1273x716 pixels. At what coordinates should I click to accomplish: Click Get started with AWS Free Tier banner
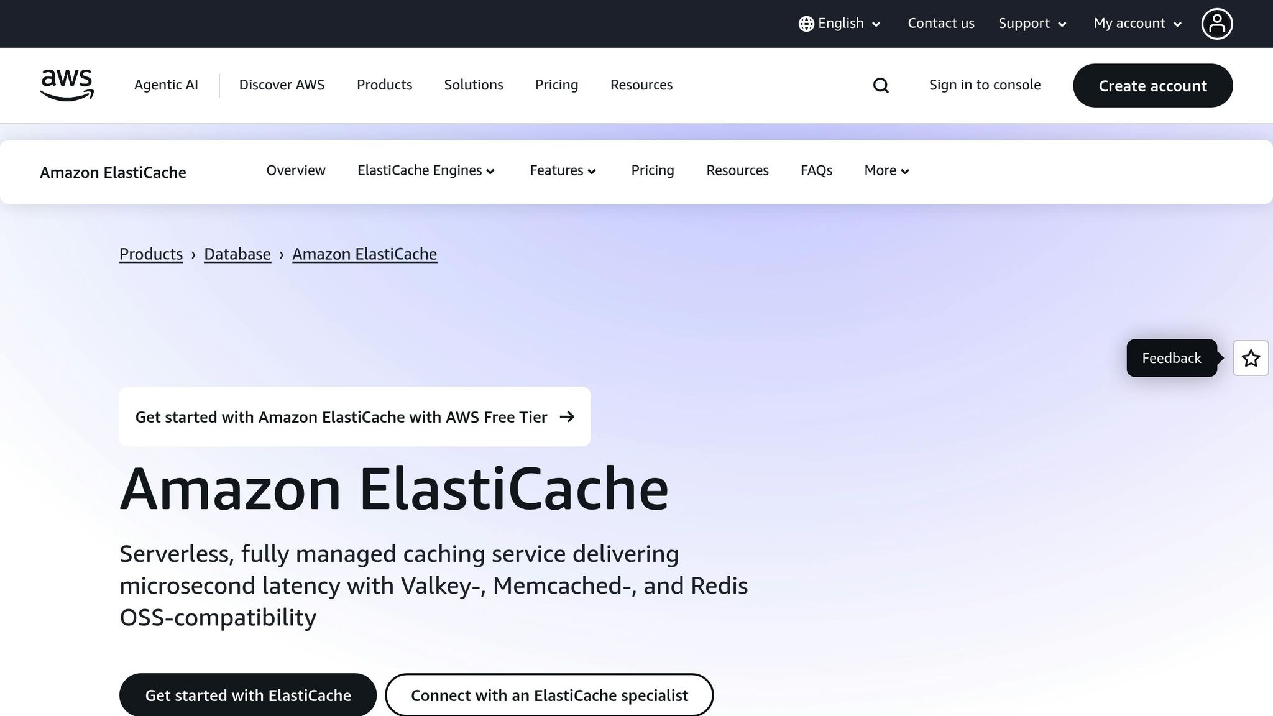355,416
